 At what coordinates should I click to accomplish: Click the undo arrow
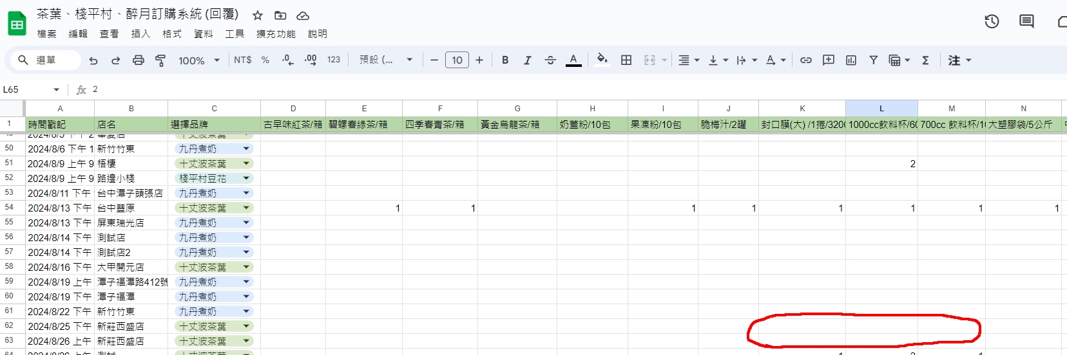point(93,60)
